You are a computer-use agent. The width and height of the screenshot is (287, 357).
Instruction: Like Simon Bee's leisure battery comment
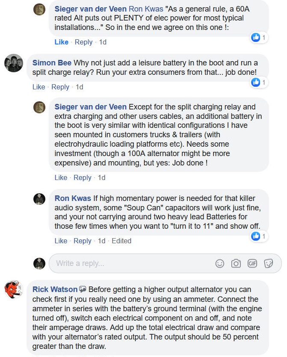click(x=38, y=87)
